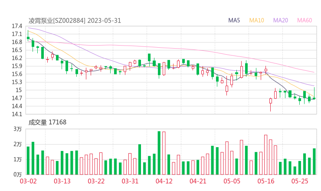The width and height of the screenshot is (321, 191).
Task: Click the 03-02 date label
Action: tap(28, 181)
